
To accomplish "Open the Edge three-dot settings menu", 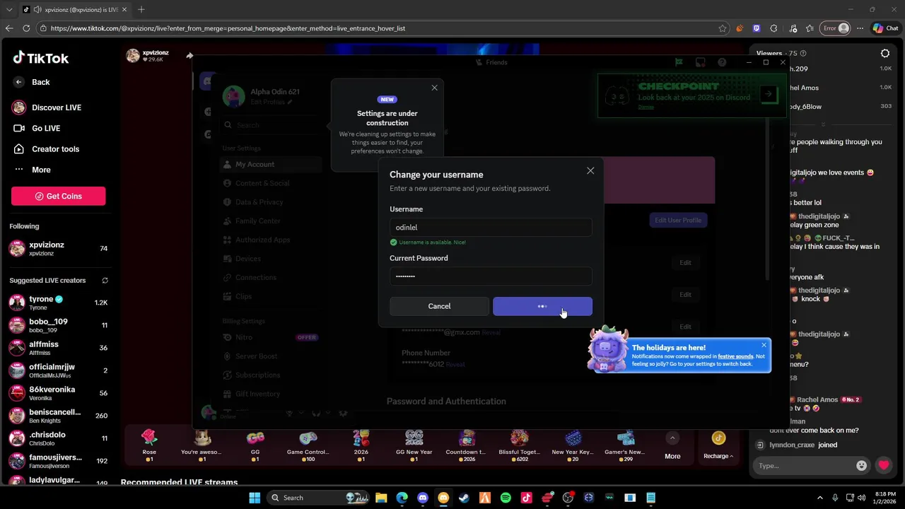I will point(860,28).
